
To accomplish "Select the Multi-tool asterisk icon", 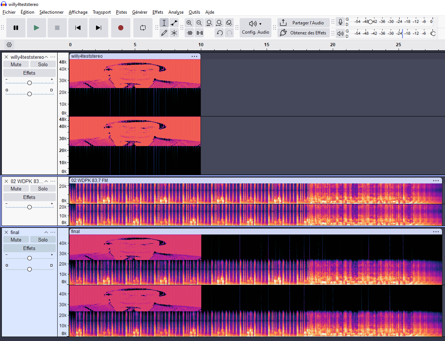I will 174,33.
